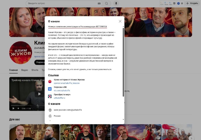This screenshot has width=201, height=140.
Task: Open vk.com/uzhukoffa link
Action: [x=62, y=90]
